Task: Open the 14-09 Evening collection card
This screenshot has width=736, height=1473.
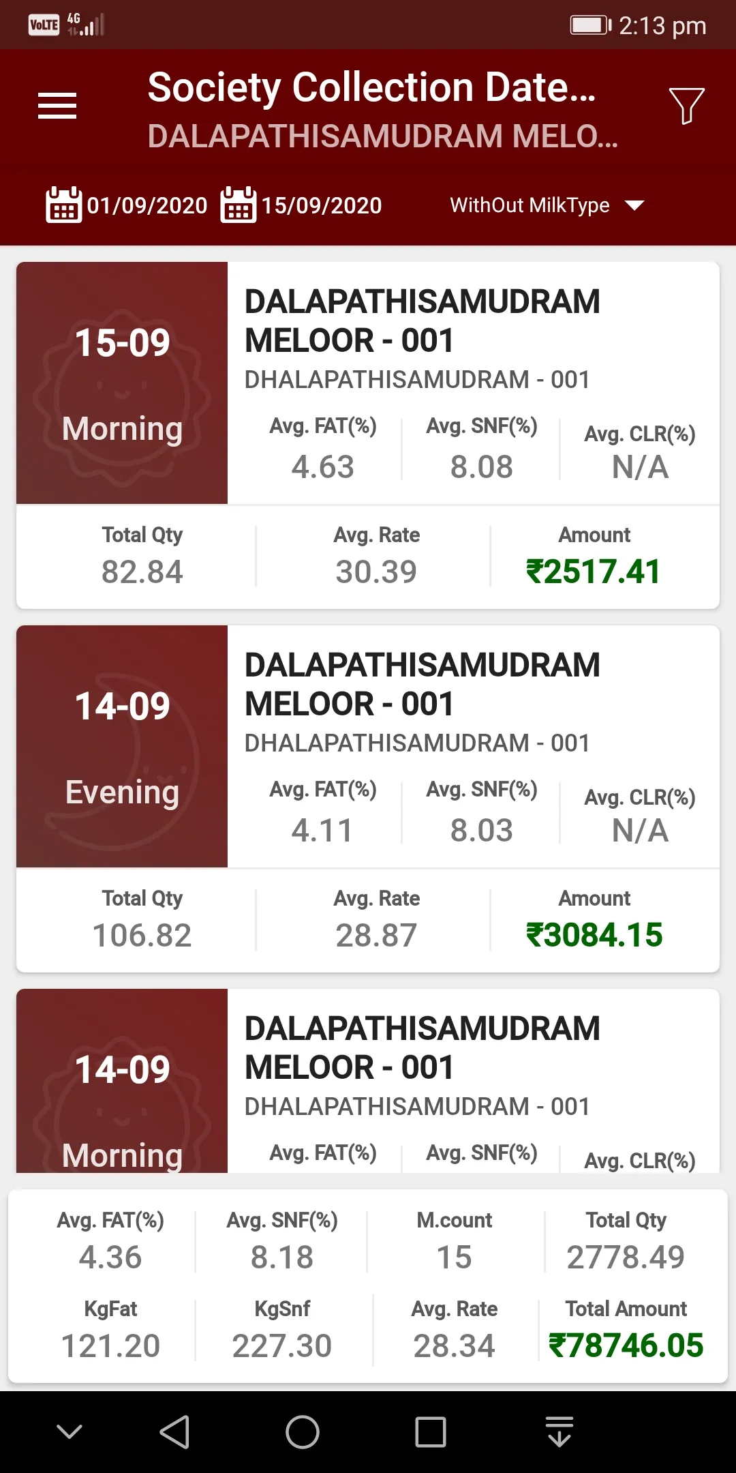Action: coord(368,799)
